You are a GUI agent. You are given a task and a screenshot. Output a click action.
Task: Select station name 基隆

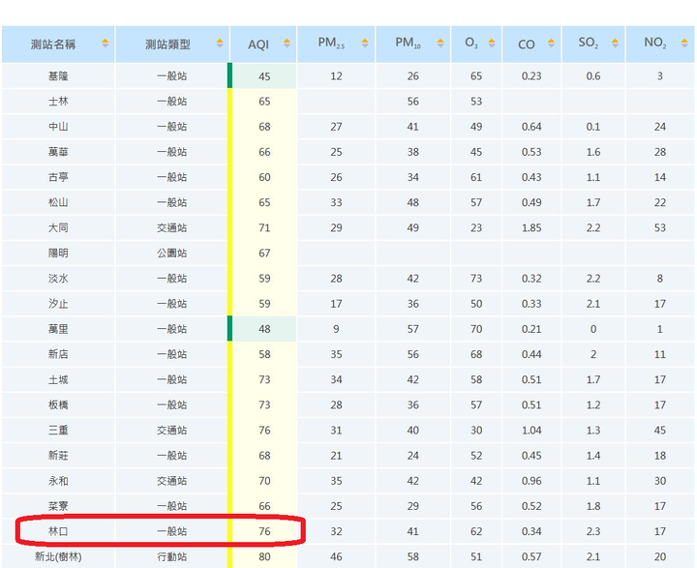58,76
